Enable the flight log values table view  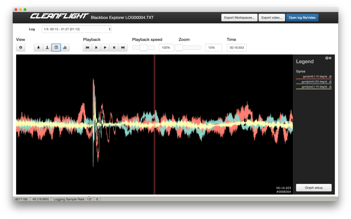pyautogui.click(x=56, y=47)
